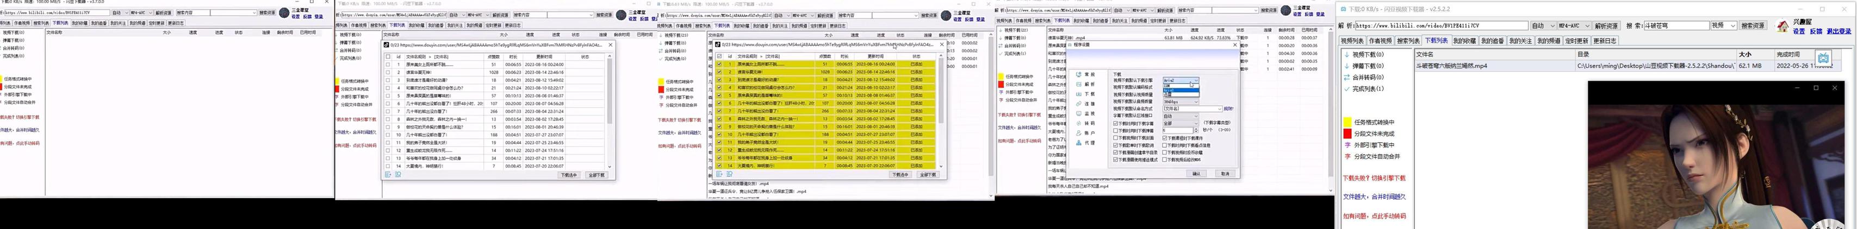This screenshot has width=1857, height=229.
Task: Open 更新日志 tab in v2.5.2.2 window
Action: point(1605,40)
